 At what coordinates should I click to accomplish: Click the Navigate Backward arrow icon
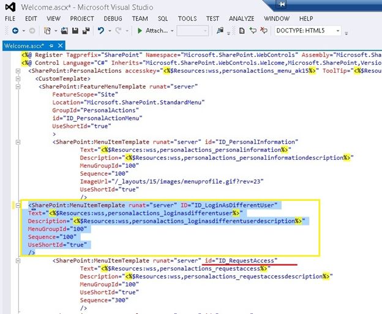click(x=15, y=31)
